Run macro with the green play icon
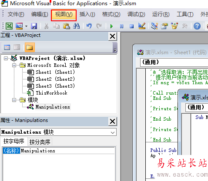Screen dimensions: 208x181 point(111,26)
